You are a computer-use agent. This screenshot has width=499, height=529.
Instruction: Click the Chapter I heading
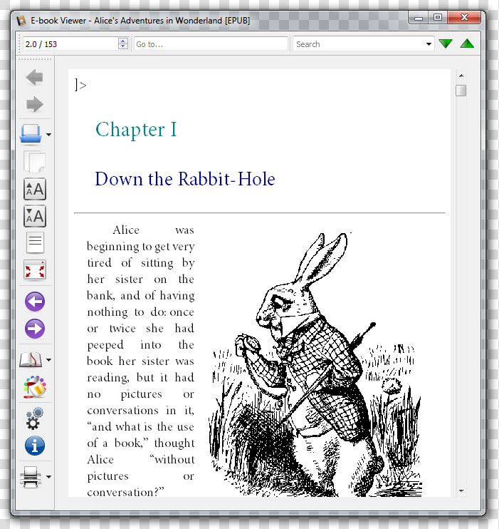point(136,130)
